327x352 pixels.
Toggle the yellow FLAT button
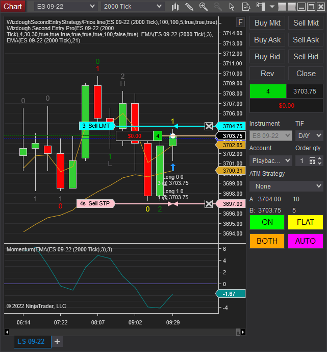pyautogui.click(x=306, y=222)
